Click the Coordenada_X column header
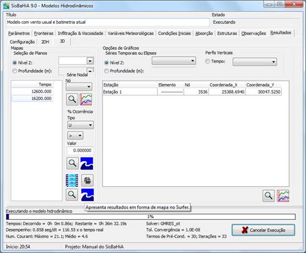This screenshot has height=253, width=306. (227, 85)
